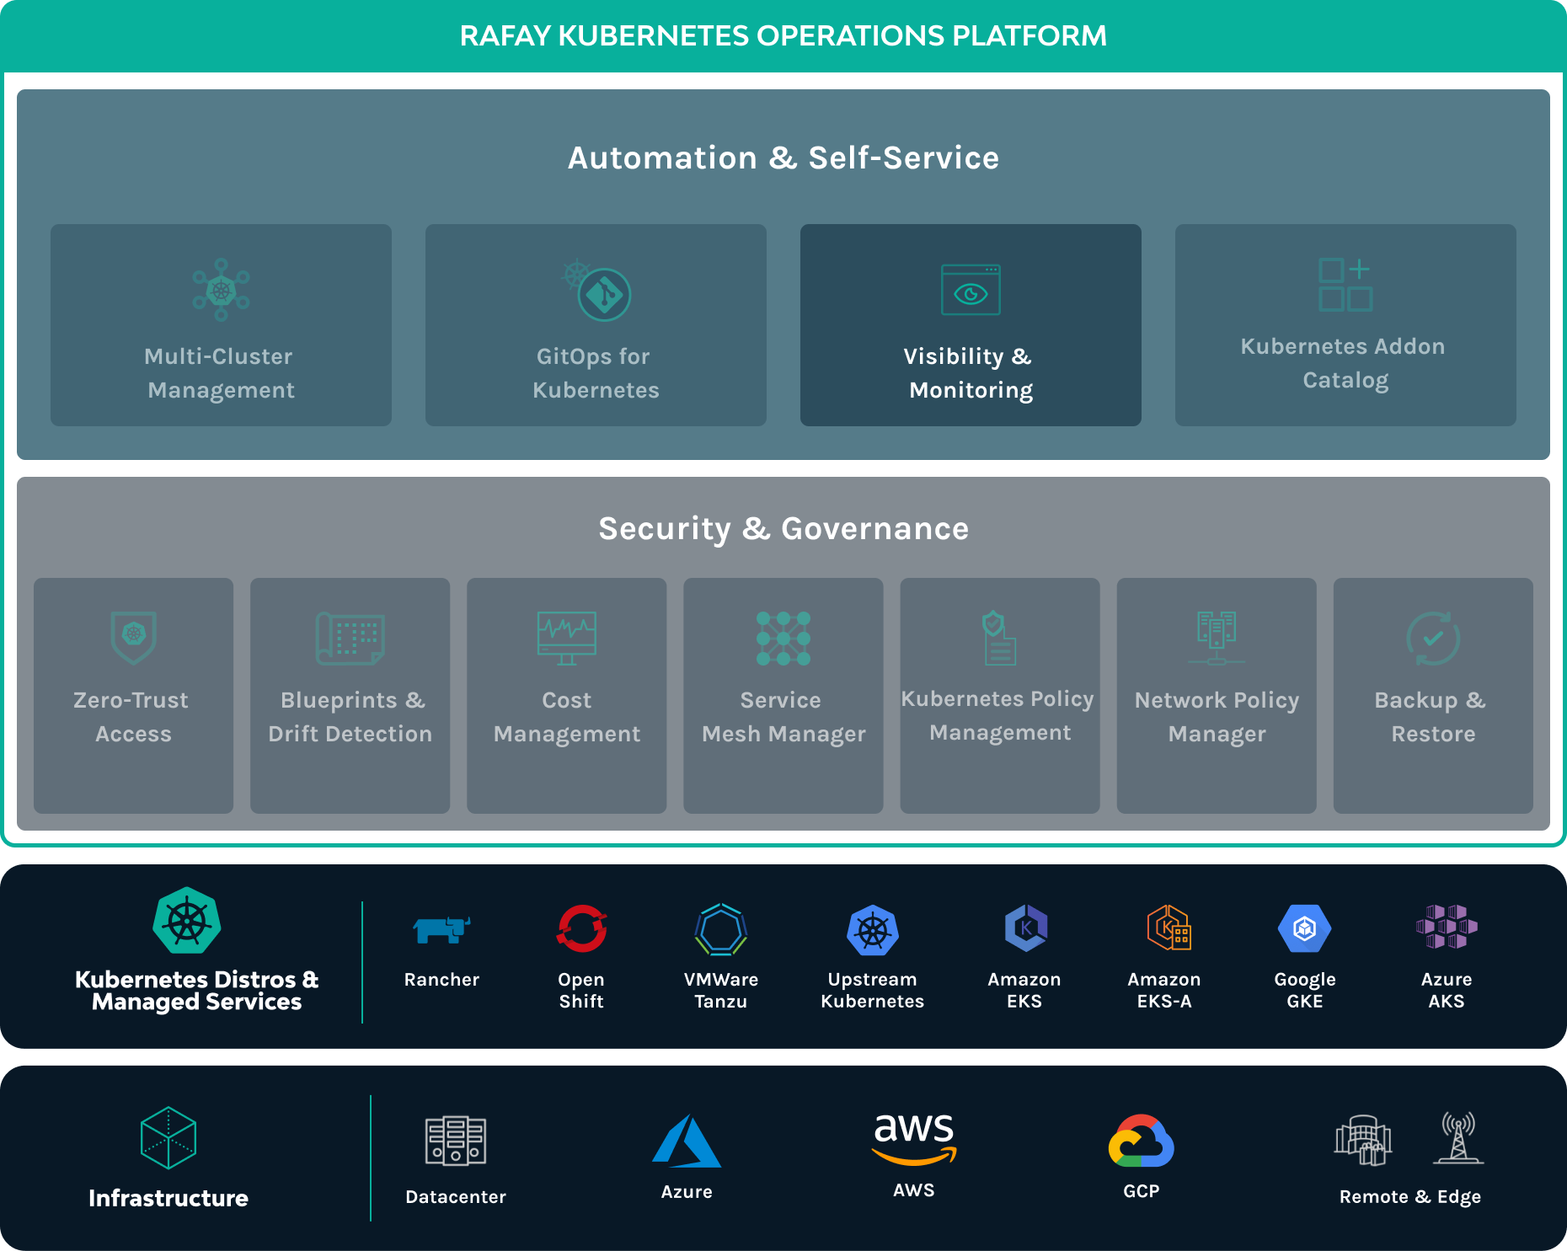Click the Amazon EKS-A orange logo

click(1169, 928)
